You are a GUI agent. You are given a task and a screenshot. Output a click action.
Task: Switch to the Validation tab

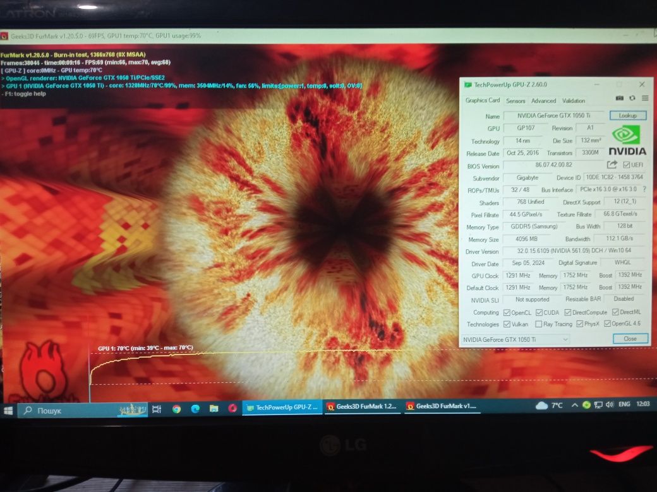[x=574, y=101]
